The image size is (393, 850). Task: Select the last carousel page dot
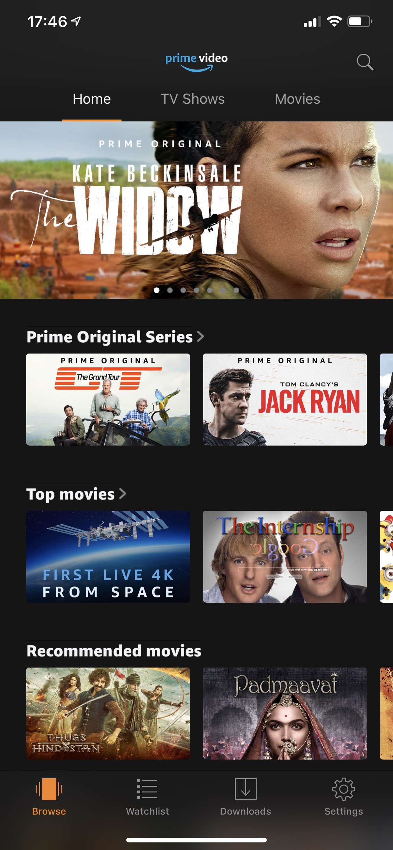coord(236,290)
